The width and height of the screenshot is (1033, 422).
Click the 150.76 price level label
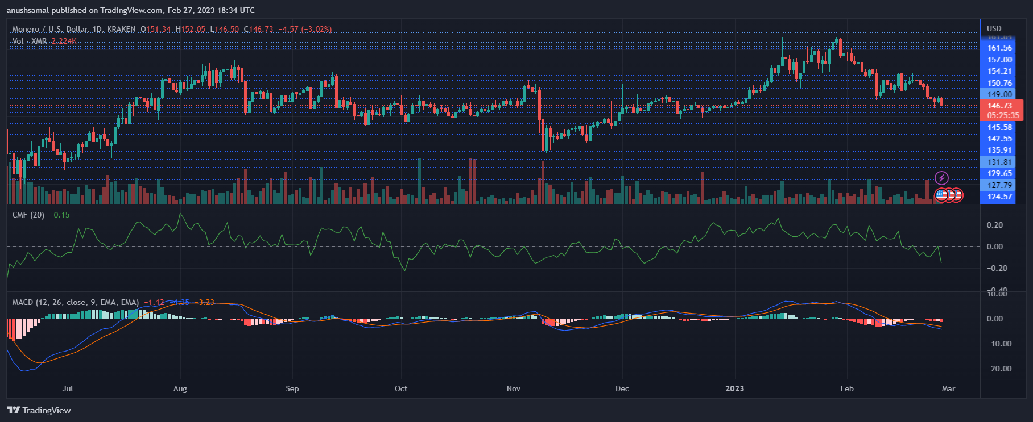999,83
